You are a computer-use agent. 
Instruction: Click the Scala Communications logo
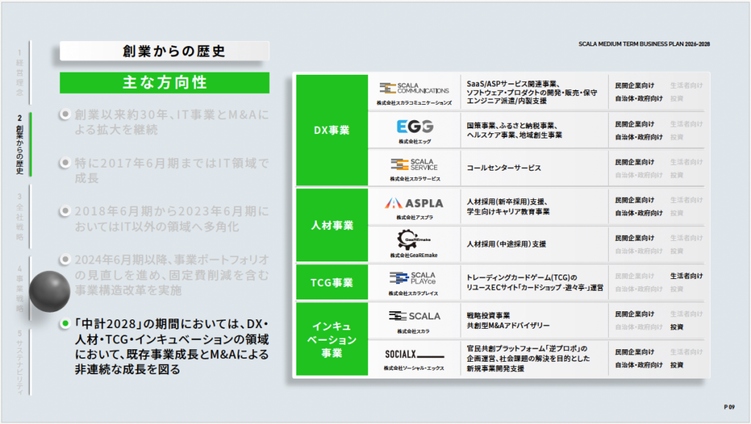pos(414,89)
